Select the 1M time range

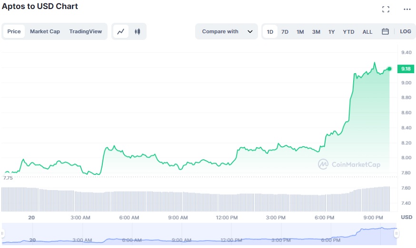300,32
